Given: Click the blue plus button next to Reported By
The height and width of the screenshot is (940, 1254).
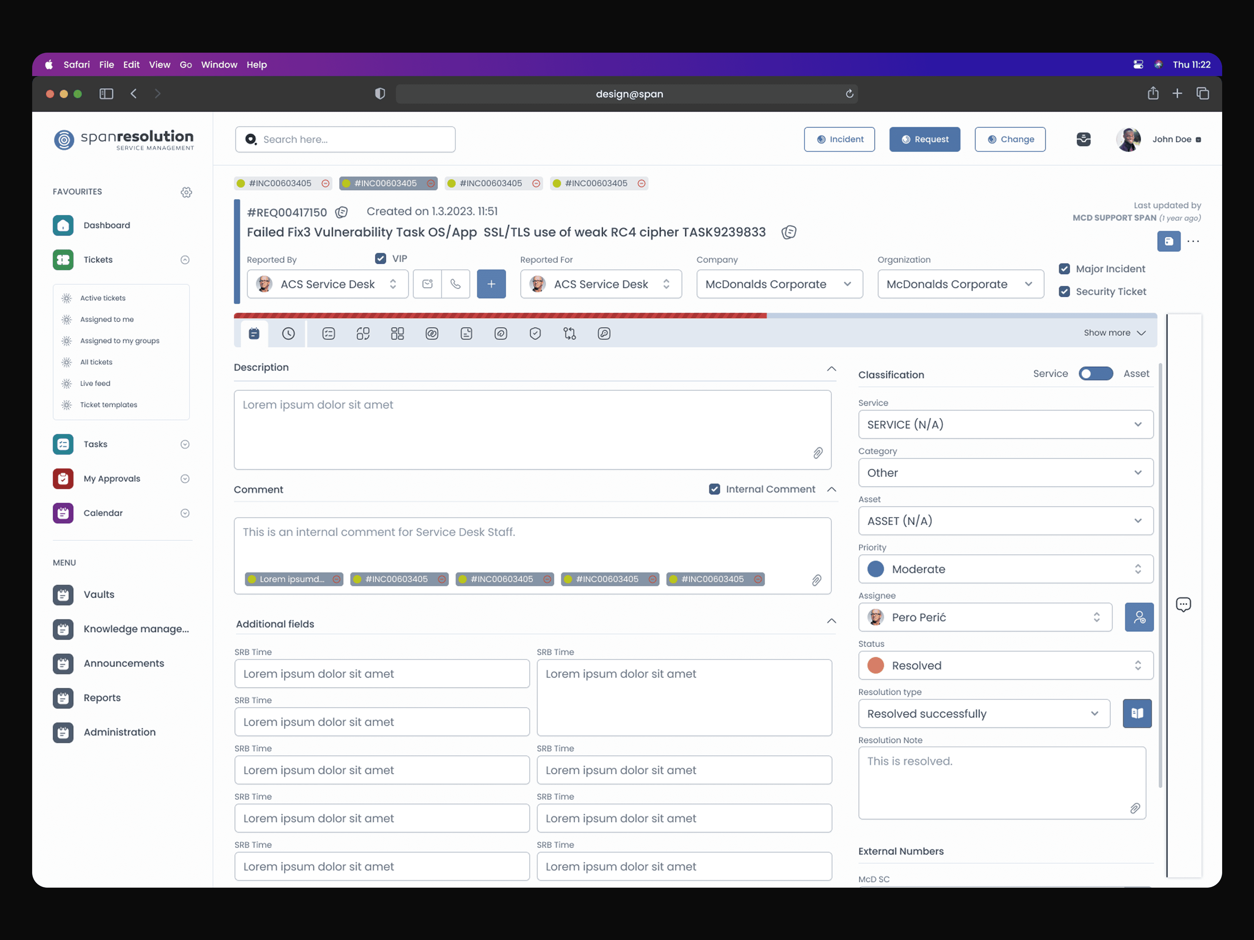Looking at the screenshot, I should pyautogui.click(x=491, y=284).
